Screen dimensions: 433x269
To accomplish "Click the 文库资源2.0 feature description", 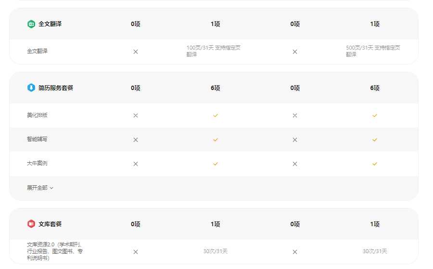I will [55, 251].
